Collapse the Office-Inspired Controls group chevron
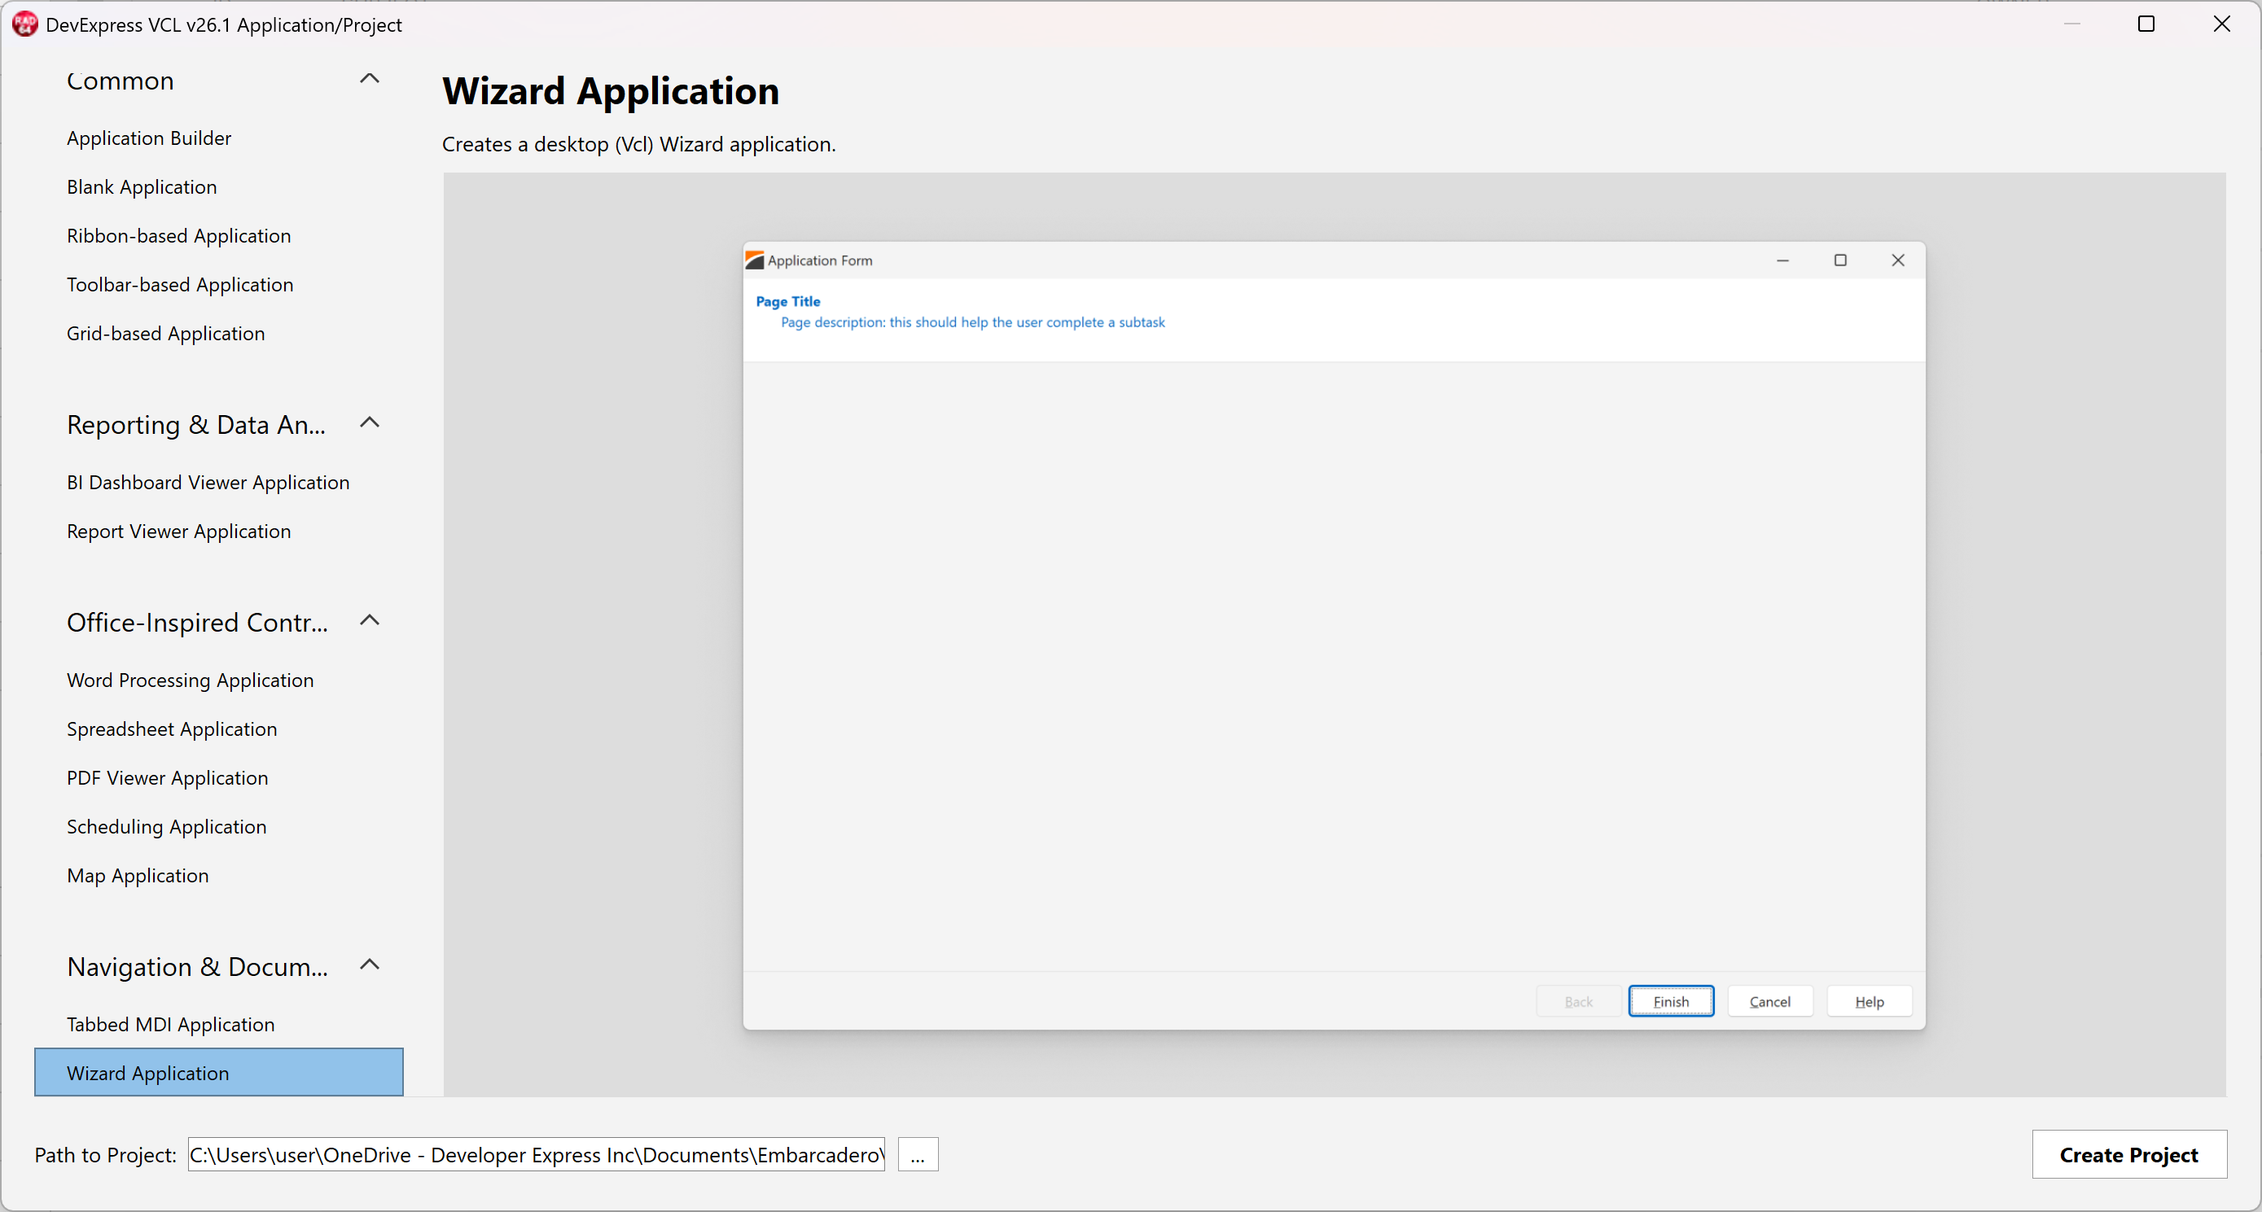 [x=370, y=620]
